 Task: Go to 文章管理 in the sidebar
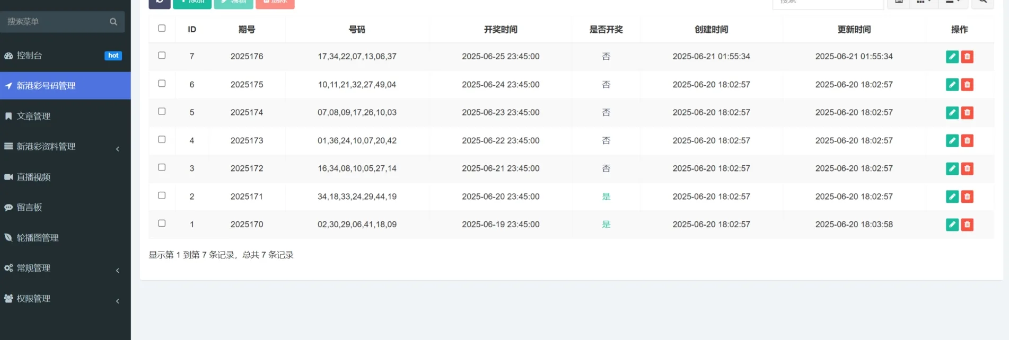tap(33, 117)
